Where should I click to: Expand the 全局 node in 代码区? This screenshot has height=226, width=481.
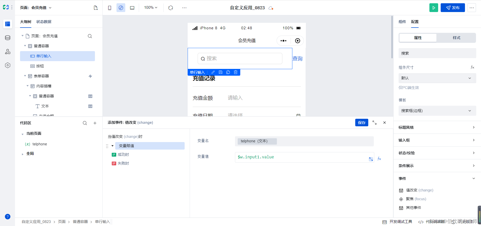tap(23, 154)
